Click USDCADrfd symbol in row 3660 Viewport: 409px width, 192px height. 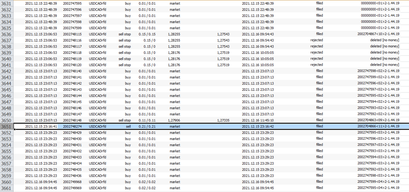97,182
